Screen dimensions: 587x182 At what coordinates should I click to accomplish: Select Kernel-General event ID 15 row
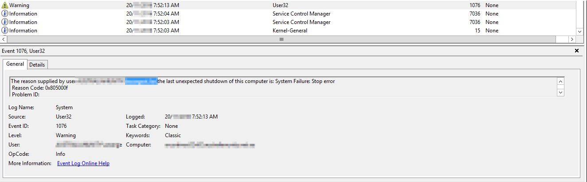tap(288, 31)
